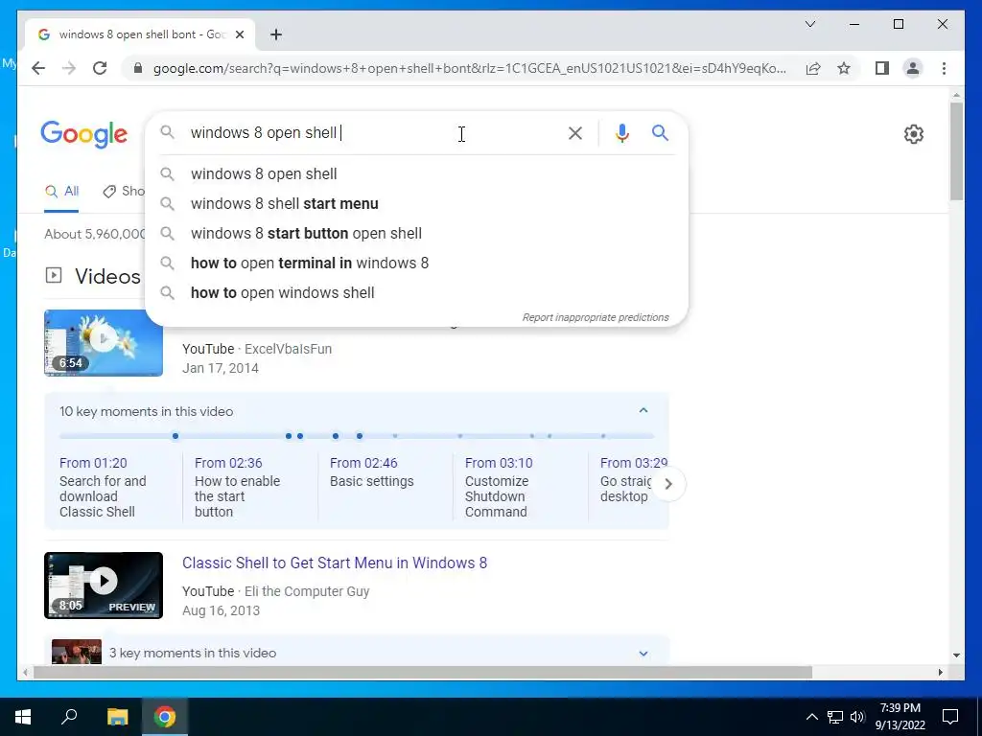
Task: Click the horizontal scrollbar right arrow
Action: pos(940,672)
